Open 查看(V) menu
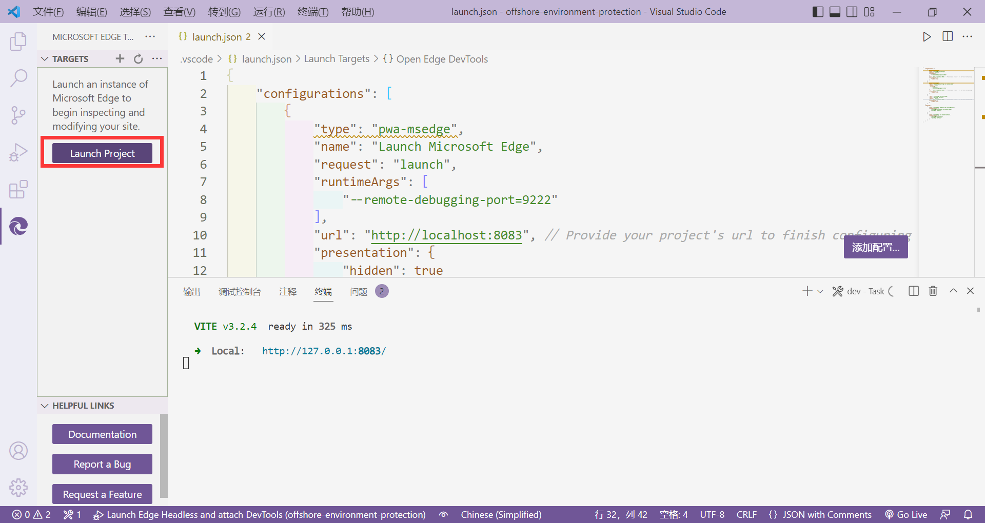Screen dimensions: 985x523 point(180,11)
